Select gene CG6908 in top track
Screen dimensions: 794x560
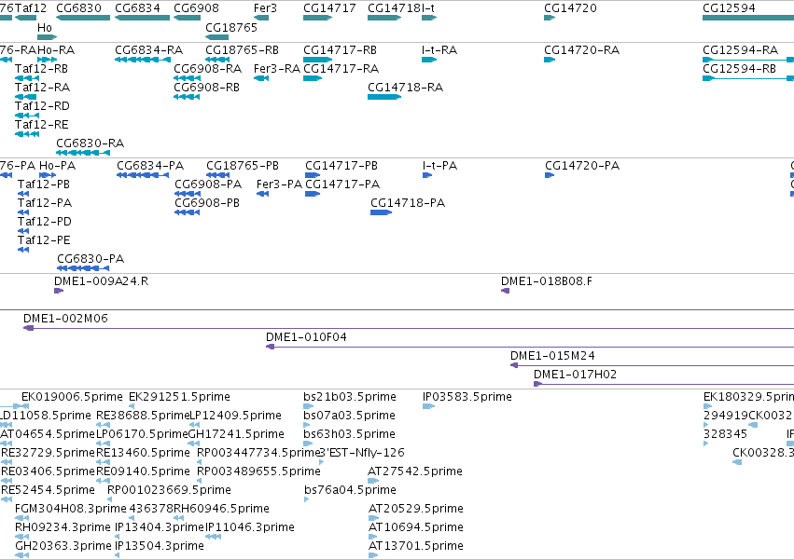coord(196,8)
